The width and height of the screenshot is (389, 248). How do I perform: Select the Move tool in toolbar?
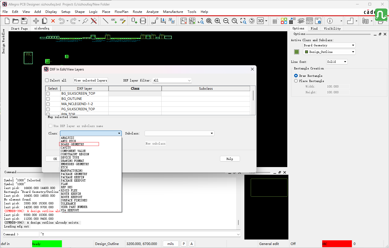tap(36, 21)
